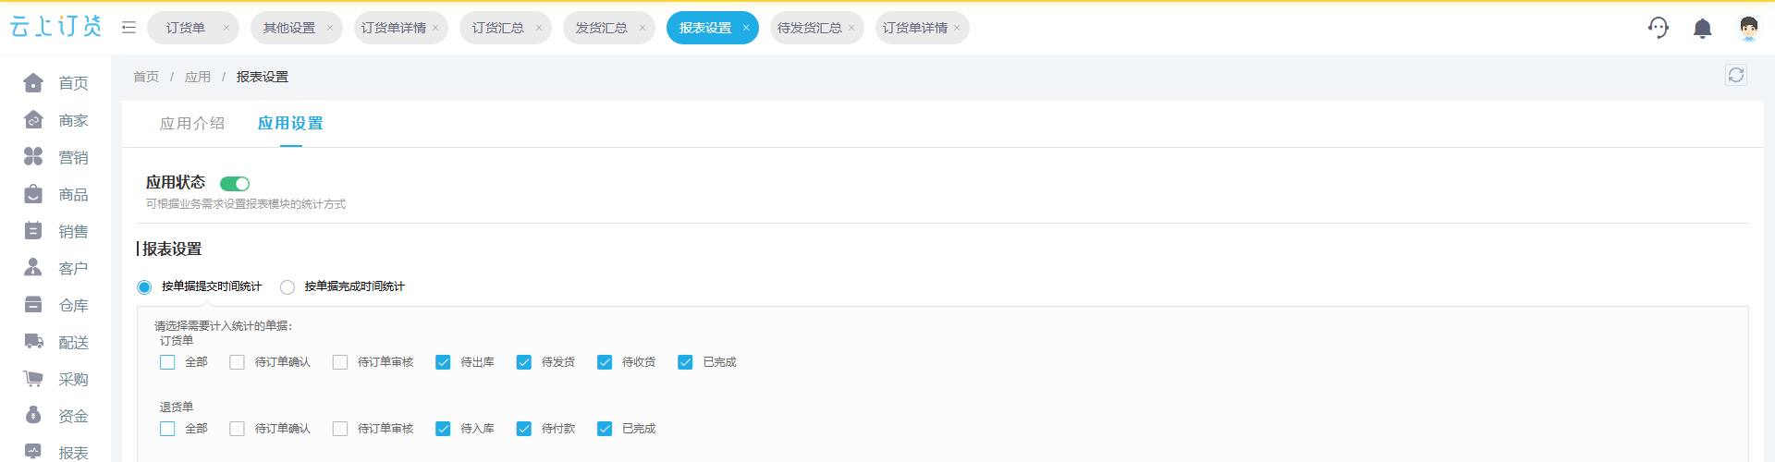This screenshot has width=1775, height=462.
Task: Check 全部 under 订货单
Action: click(167, 362)
